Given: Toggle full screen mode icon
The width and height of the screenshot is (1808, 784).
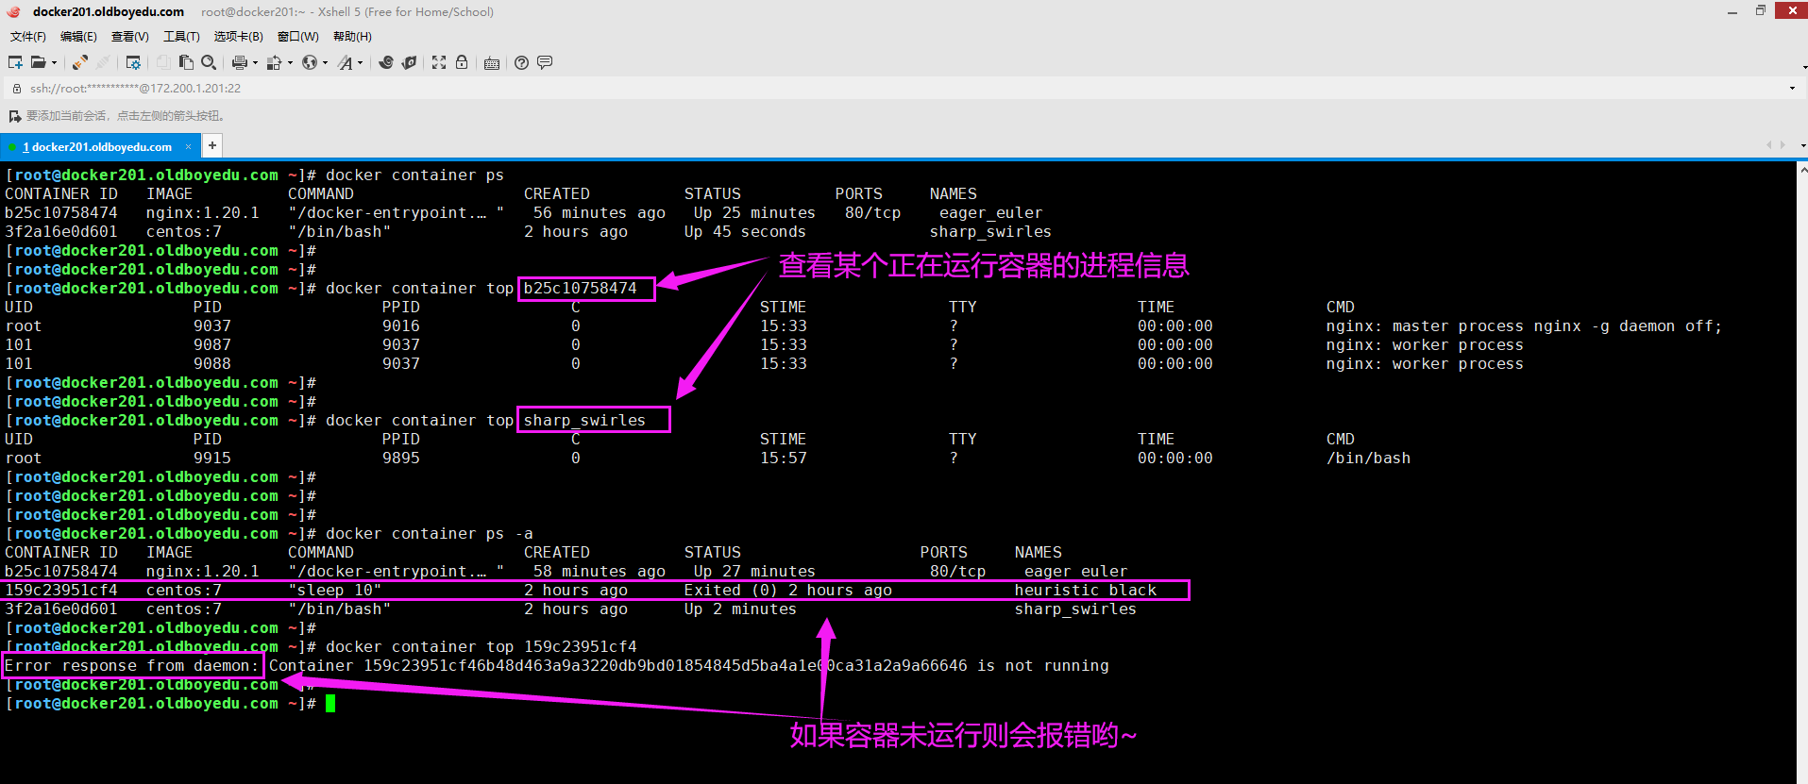Looking at the screenshot, I should (x=439, y=63).
